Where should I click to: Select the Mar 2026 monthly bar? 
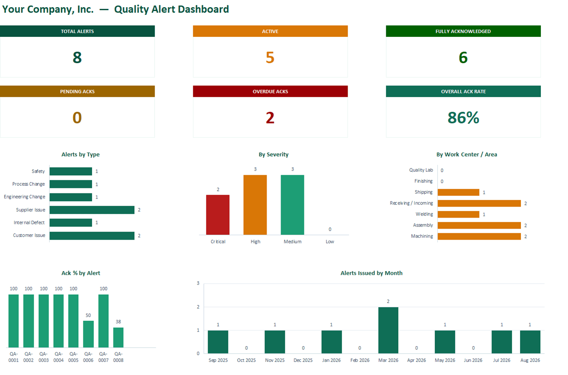coord(388,330)
